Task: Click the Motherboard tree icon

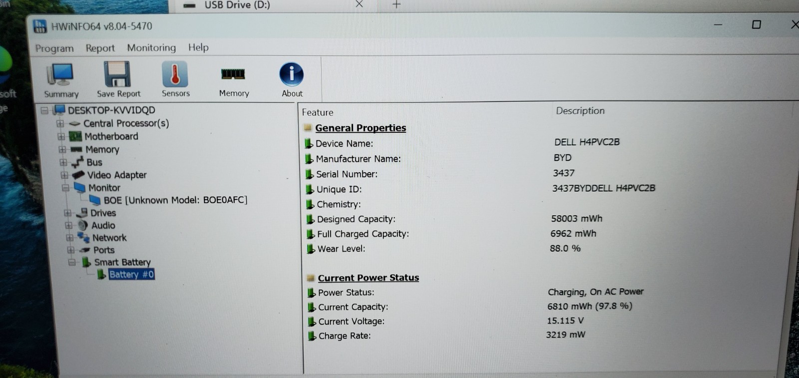Action: [x=75, y=136]
